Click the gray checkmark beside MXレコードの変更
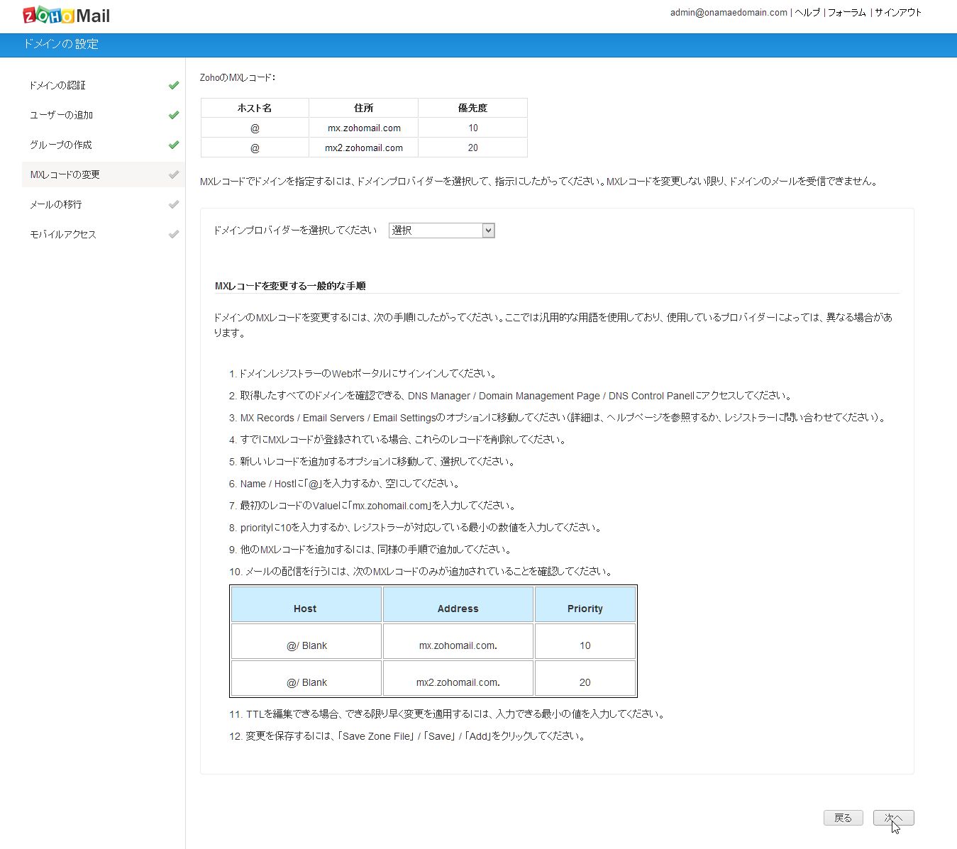The width and height of the screenshot is (957, 849). click(x=174, y=174)
